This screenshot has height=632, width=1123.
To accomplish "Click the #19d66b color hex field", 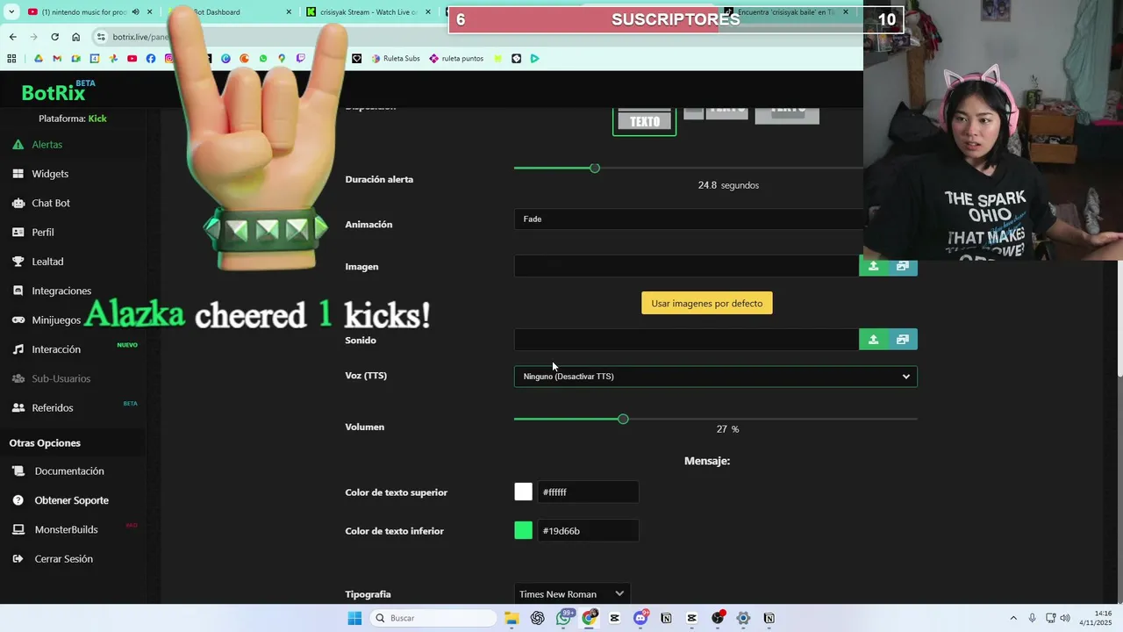I will pos(588,531).
